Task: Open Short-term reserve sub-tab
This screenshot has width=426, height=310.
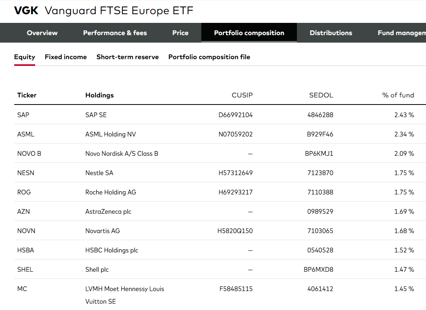Action: 128,57
